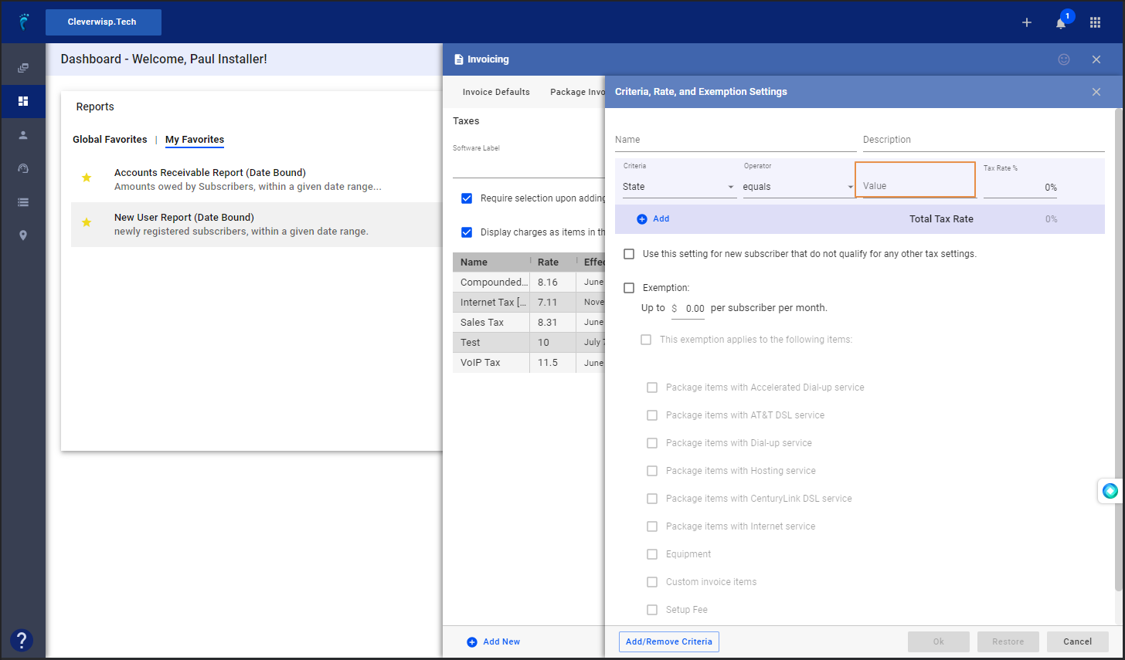Switch to My Favorites tab

(195, 140)
